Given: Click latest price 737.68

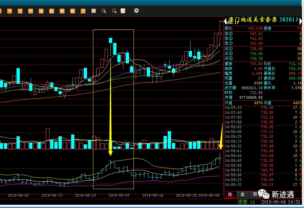Looking at the screenshot, I should pyautogui.click(x=256, y=64).
